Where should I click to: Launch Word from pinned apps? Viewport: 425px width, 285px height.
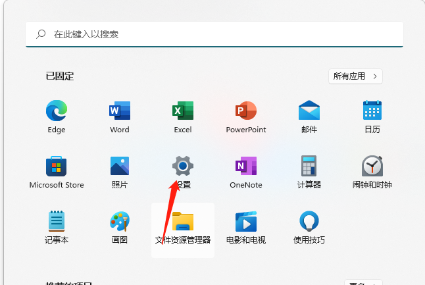click(x=120, y=111)
